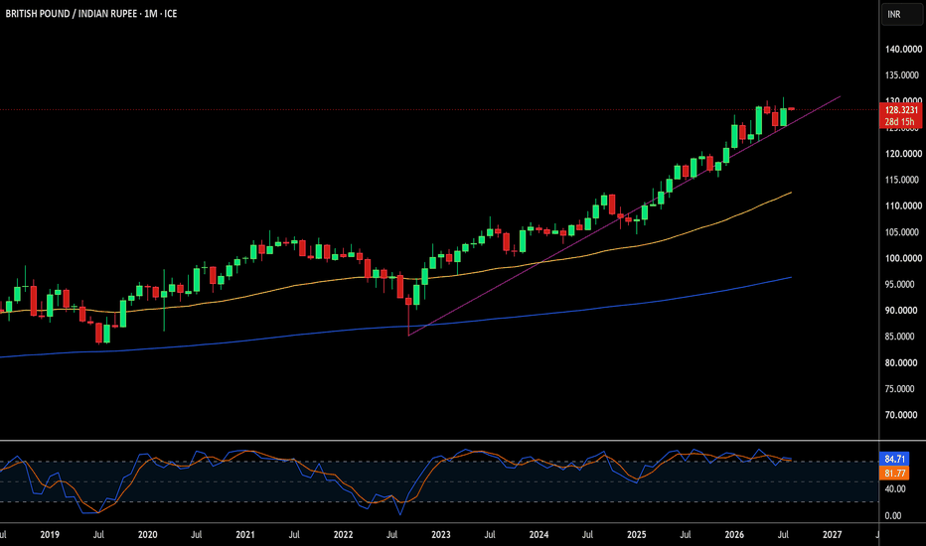Click the British Pound / Indian Rupee symbol title
This screenshot has width=926, height=546.
pos(91,14)
